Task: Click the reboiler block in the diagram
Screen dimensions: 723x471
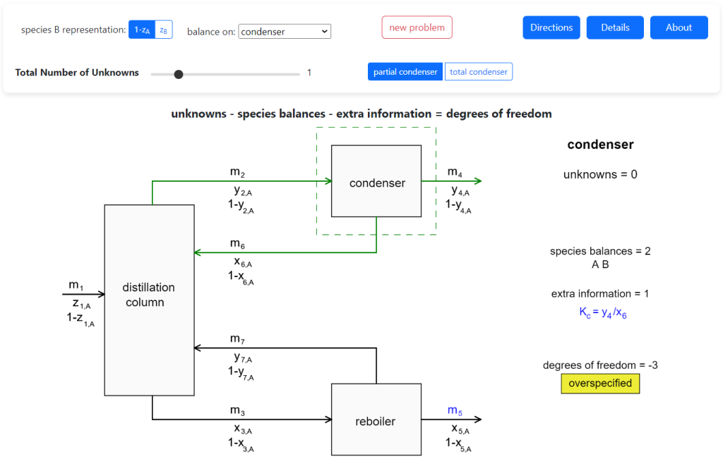Action: (376, 420)
